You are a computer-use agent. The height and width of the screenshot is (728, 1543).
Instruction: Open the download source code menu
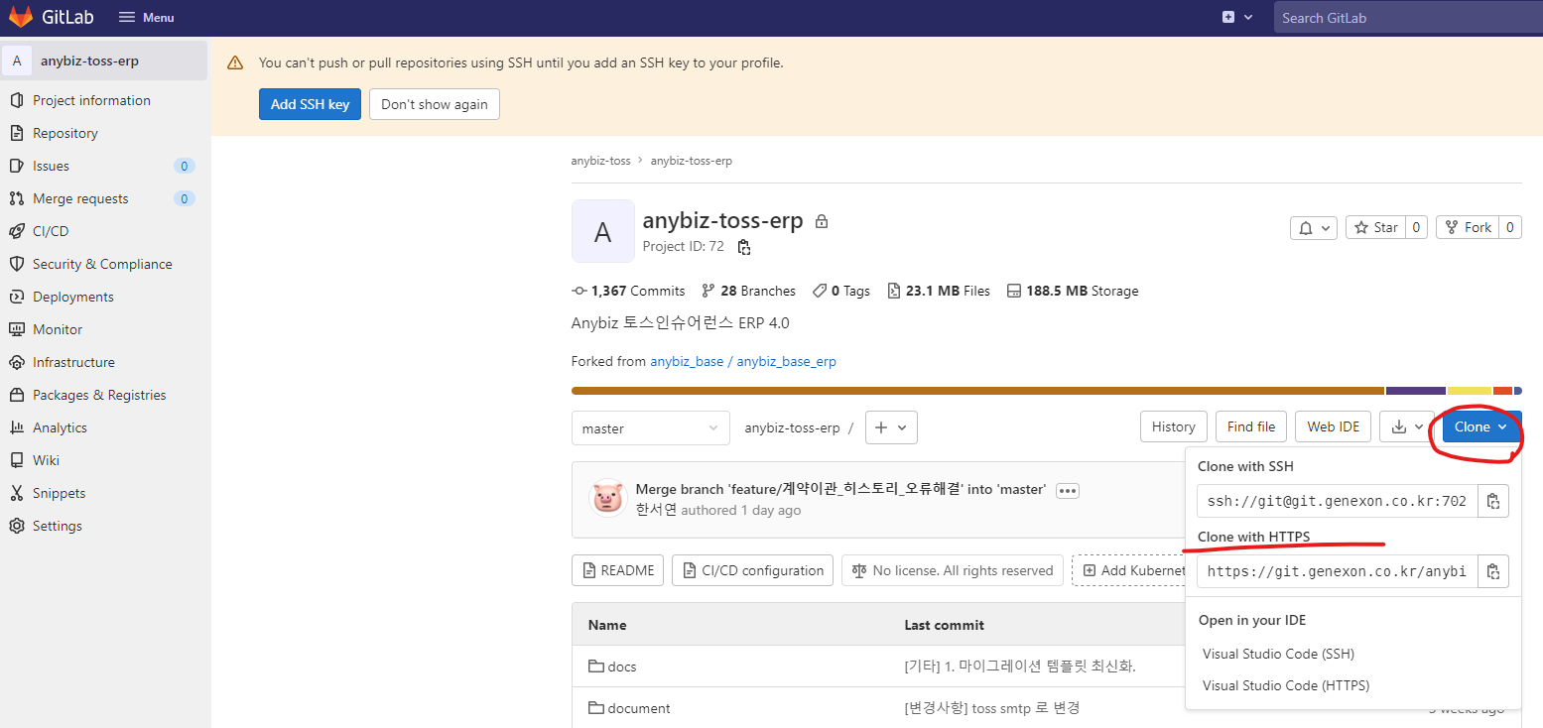click(1407, 426)
